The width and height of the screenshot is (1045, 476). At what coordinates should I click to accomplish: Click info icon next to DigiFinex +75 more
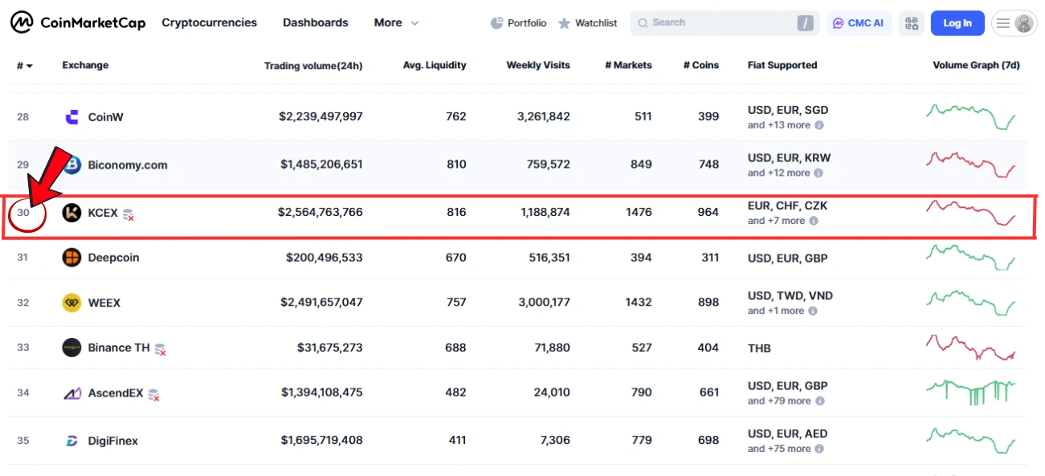coord(819,449)
